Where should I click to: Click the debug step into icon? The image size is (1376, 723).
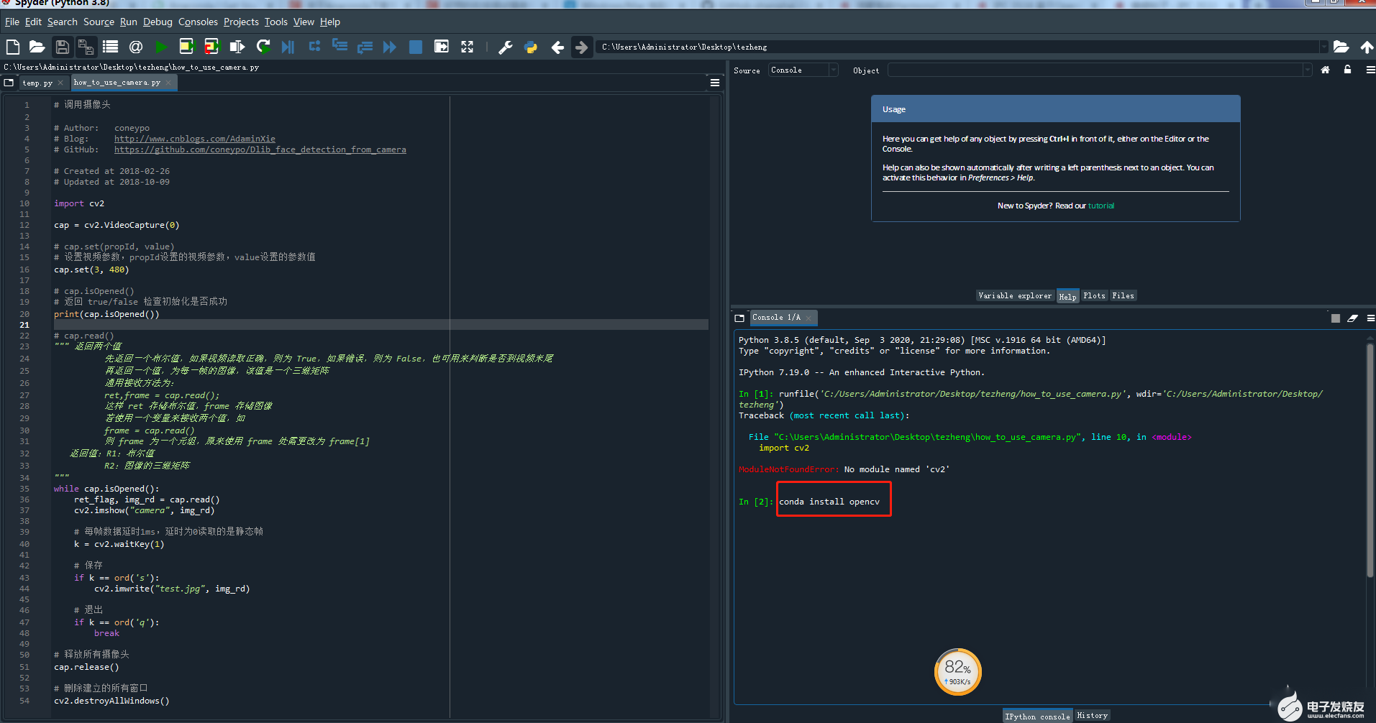point(340,47)
